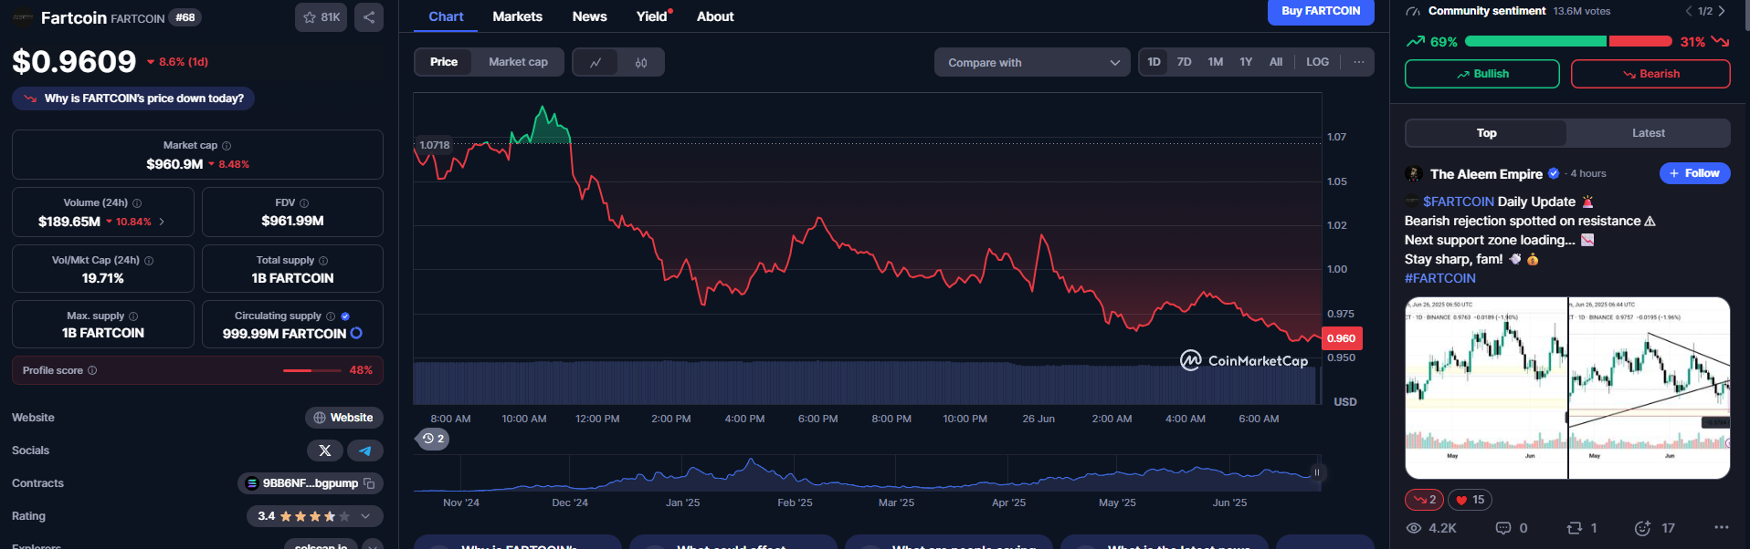Image resolution: width=1750 pixels, height=549 pixels.
Task: Click the Buy FARTCOIN button
Action: pos(1321,12)
